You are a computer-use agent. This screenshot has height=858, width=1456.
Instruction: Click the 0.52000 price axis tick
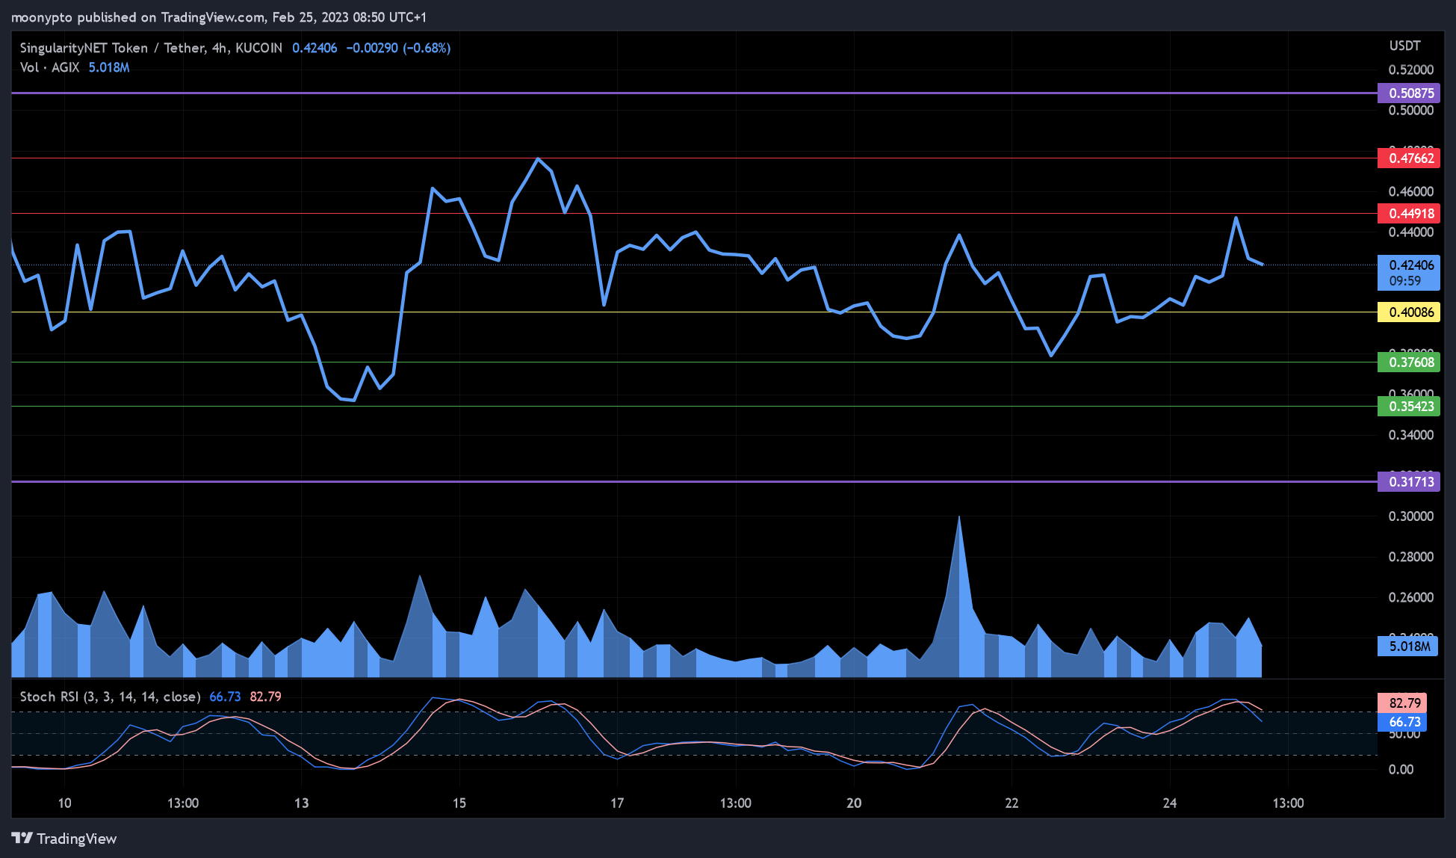(x=1411, y=70)
